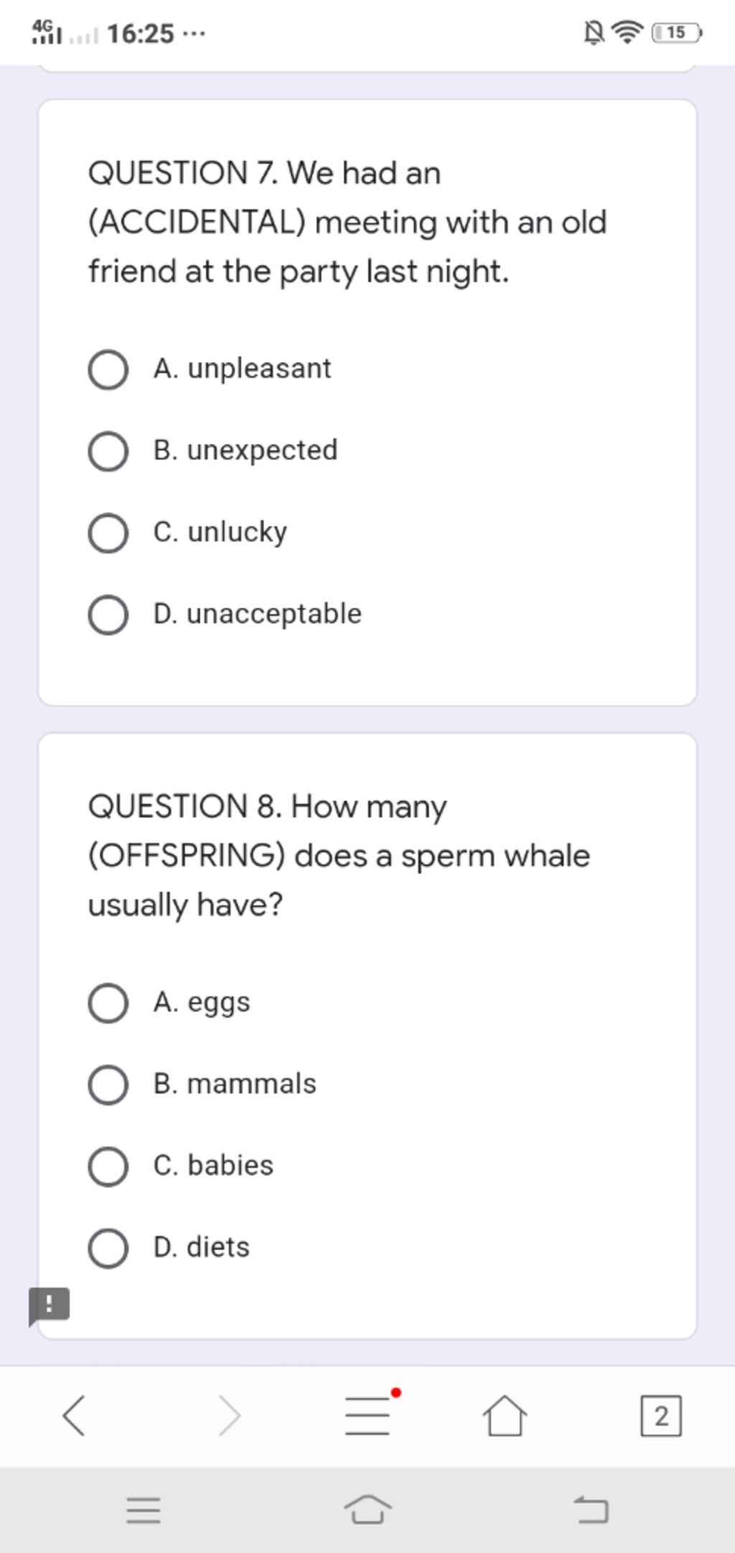This screenshot has height=1553, width=735.
Task: Go to the browser home page icon
Action: [505, 1416]
